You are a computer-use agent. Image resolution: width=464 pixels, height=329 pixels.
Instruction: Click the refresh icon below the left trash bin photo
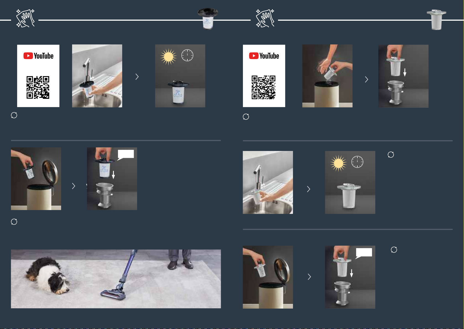(x=14, y=222)
